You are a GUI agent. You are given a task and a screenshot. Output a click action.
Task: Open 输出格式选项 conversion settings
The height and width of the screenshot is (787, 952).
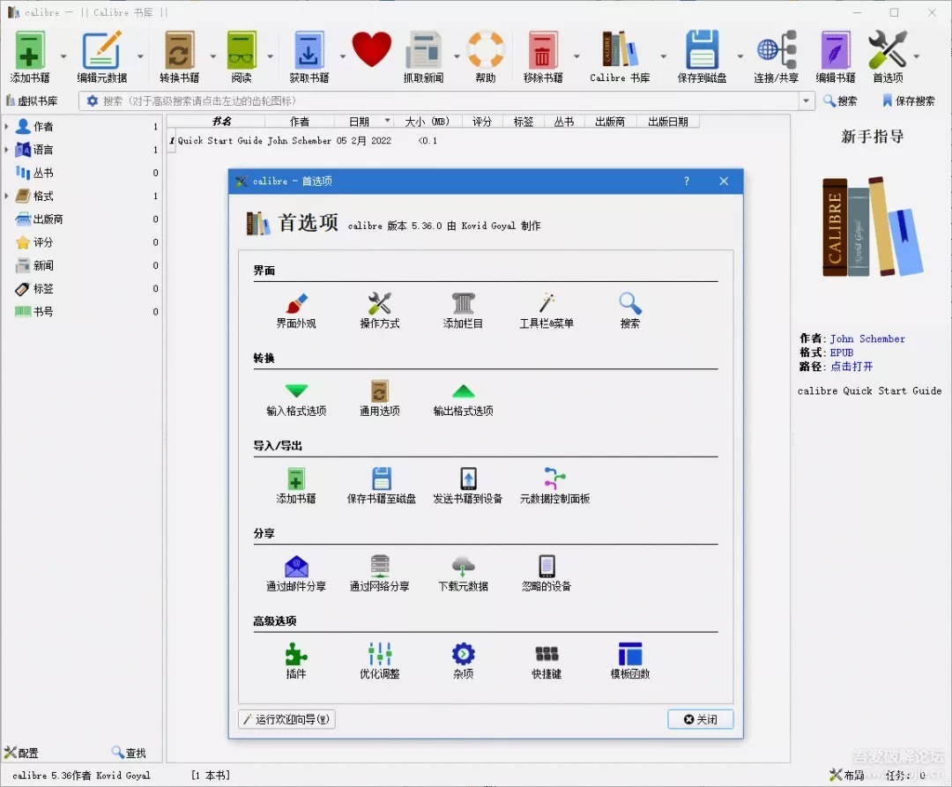464,398
